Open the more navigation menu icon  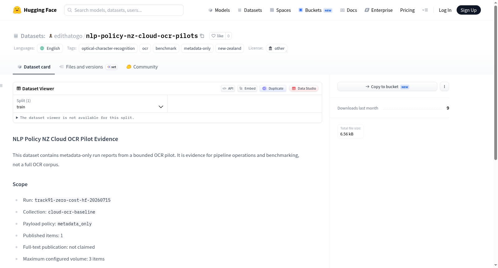[x=425, y=10]
